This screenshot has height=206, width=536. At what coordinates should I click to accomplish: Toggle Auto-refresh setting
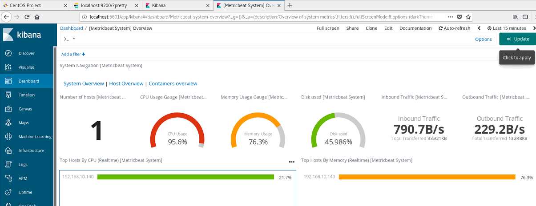coord(454,28)
